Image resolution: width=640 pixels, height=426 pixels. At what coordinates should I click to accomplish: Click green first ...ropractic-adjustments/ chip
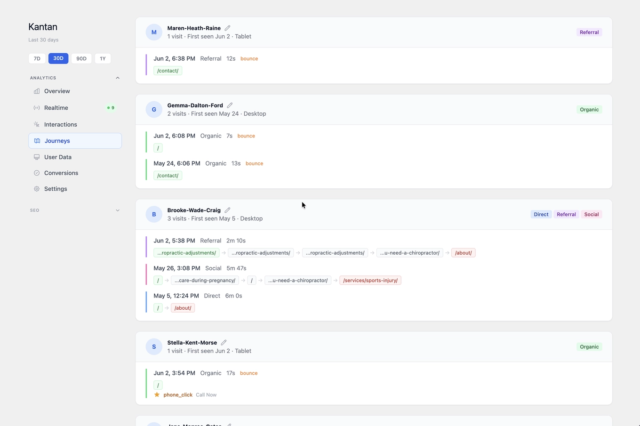tap(186, 253)
